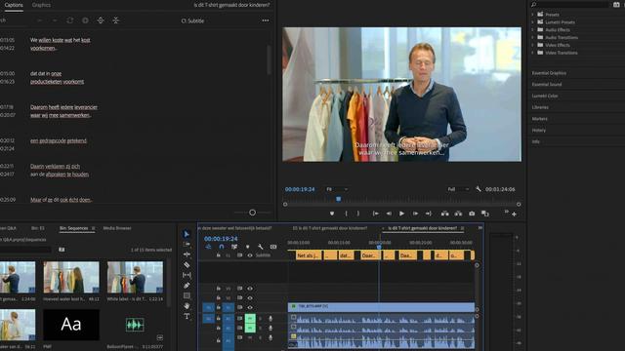Open the Essential Sound panel
Viewport: 625px width, 351px height.
pyautogui.click(x=547, y=85)
